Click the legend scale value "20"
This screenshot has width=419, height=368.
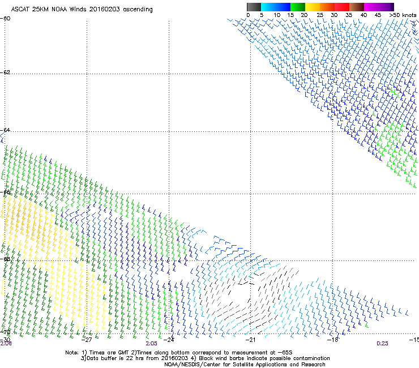tap(304, 15)
